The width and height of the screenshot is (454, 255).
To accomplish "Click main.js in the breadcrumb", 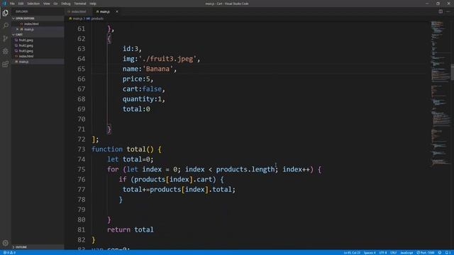I will point(77,18).
